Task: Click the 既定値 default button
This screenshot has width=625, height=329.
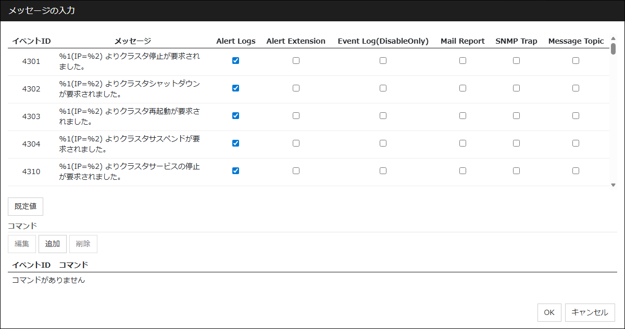Action: click(26, 206)
